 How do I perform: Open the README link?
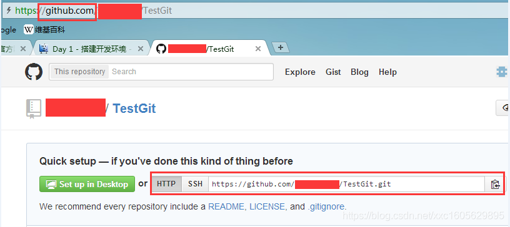click(x=226, y=206)
